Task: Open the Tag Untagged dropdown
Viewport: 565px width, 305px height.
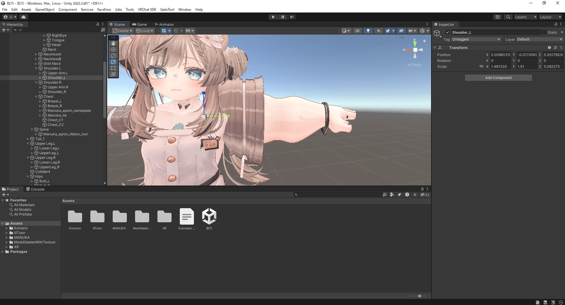Action: [x=476, y=39]
